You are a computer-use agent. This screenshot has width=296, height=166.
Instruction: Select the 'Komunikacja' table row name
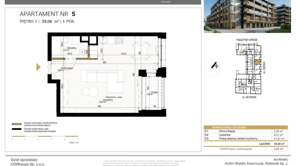[227, 131]
